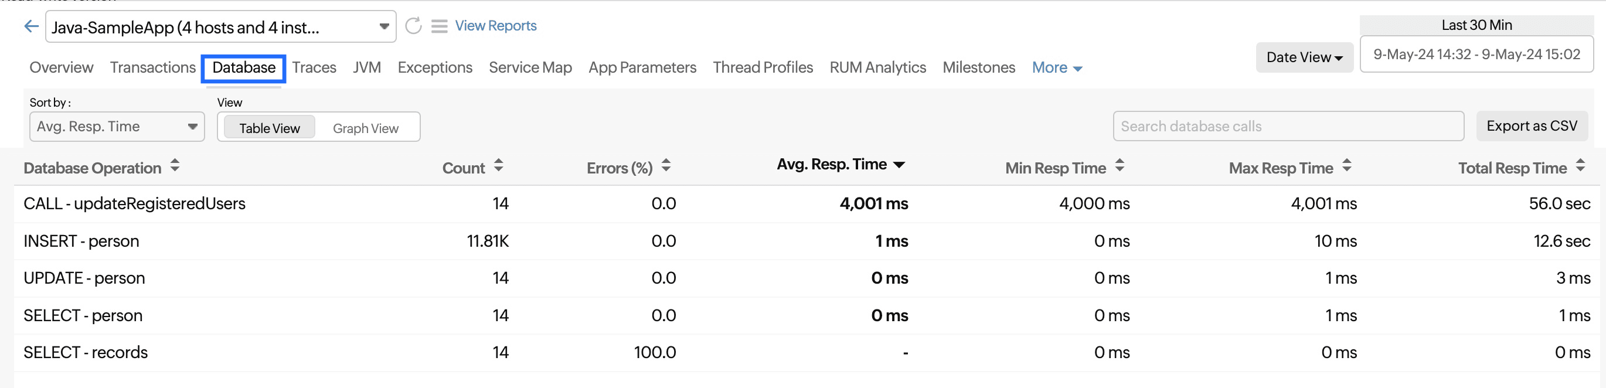Sort by Count column arrows
Image resolution: width=1606 pixels, height=388 pixels.
coord(498,166)
